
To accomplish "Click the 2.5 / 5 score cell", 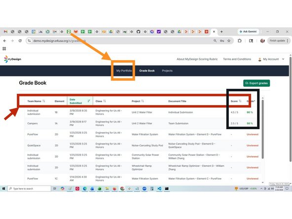I will (x=234, y=123).
